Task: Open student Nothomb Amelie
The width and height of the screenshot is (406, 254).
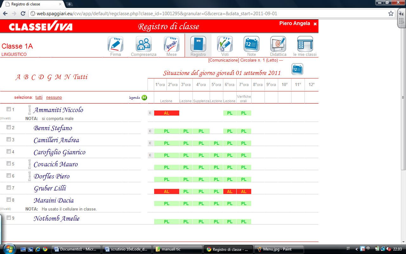Action: 57,218
